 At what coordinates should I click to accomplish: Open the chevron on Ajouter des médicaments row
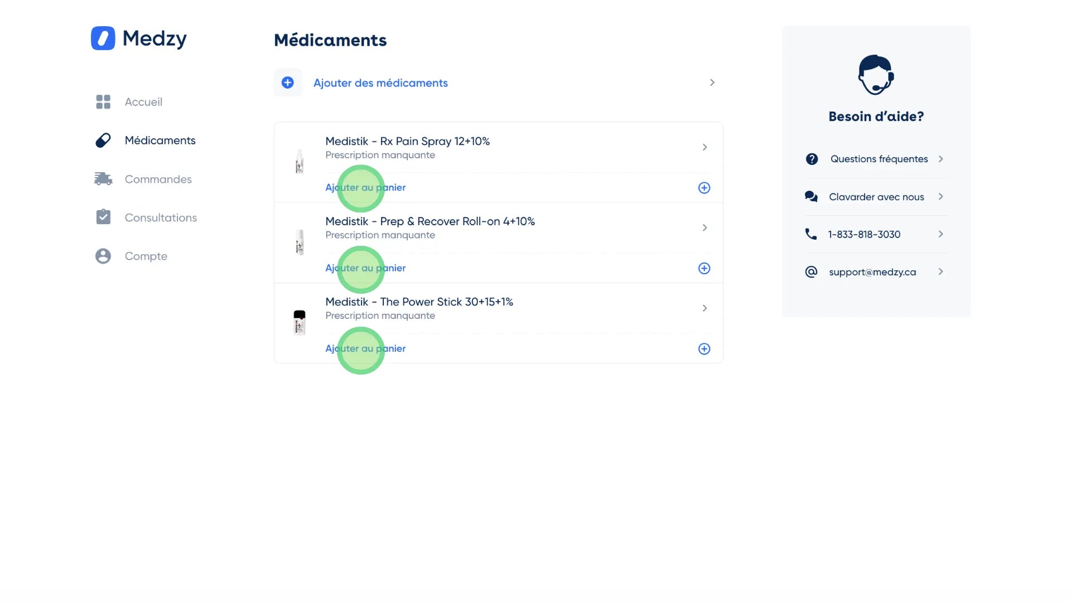click(712, 82)
